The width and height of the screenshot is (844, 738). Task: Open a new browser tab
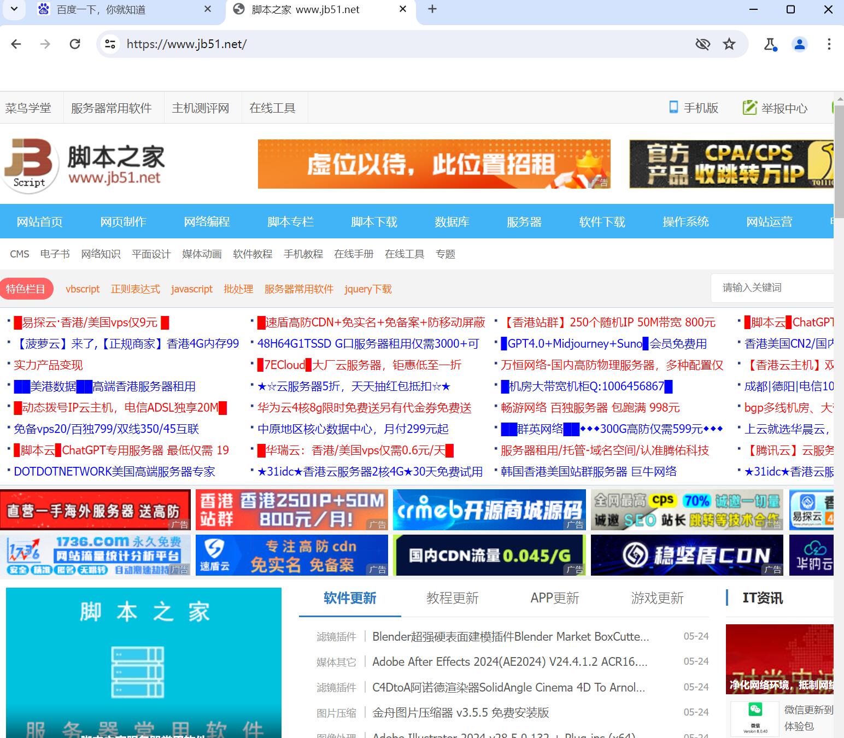pyautogui.click(x=432, y=9)
